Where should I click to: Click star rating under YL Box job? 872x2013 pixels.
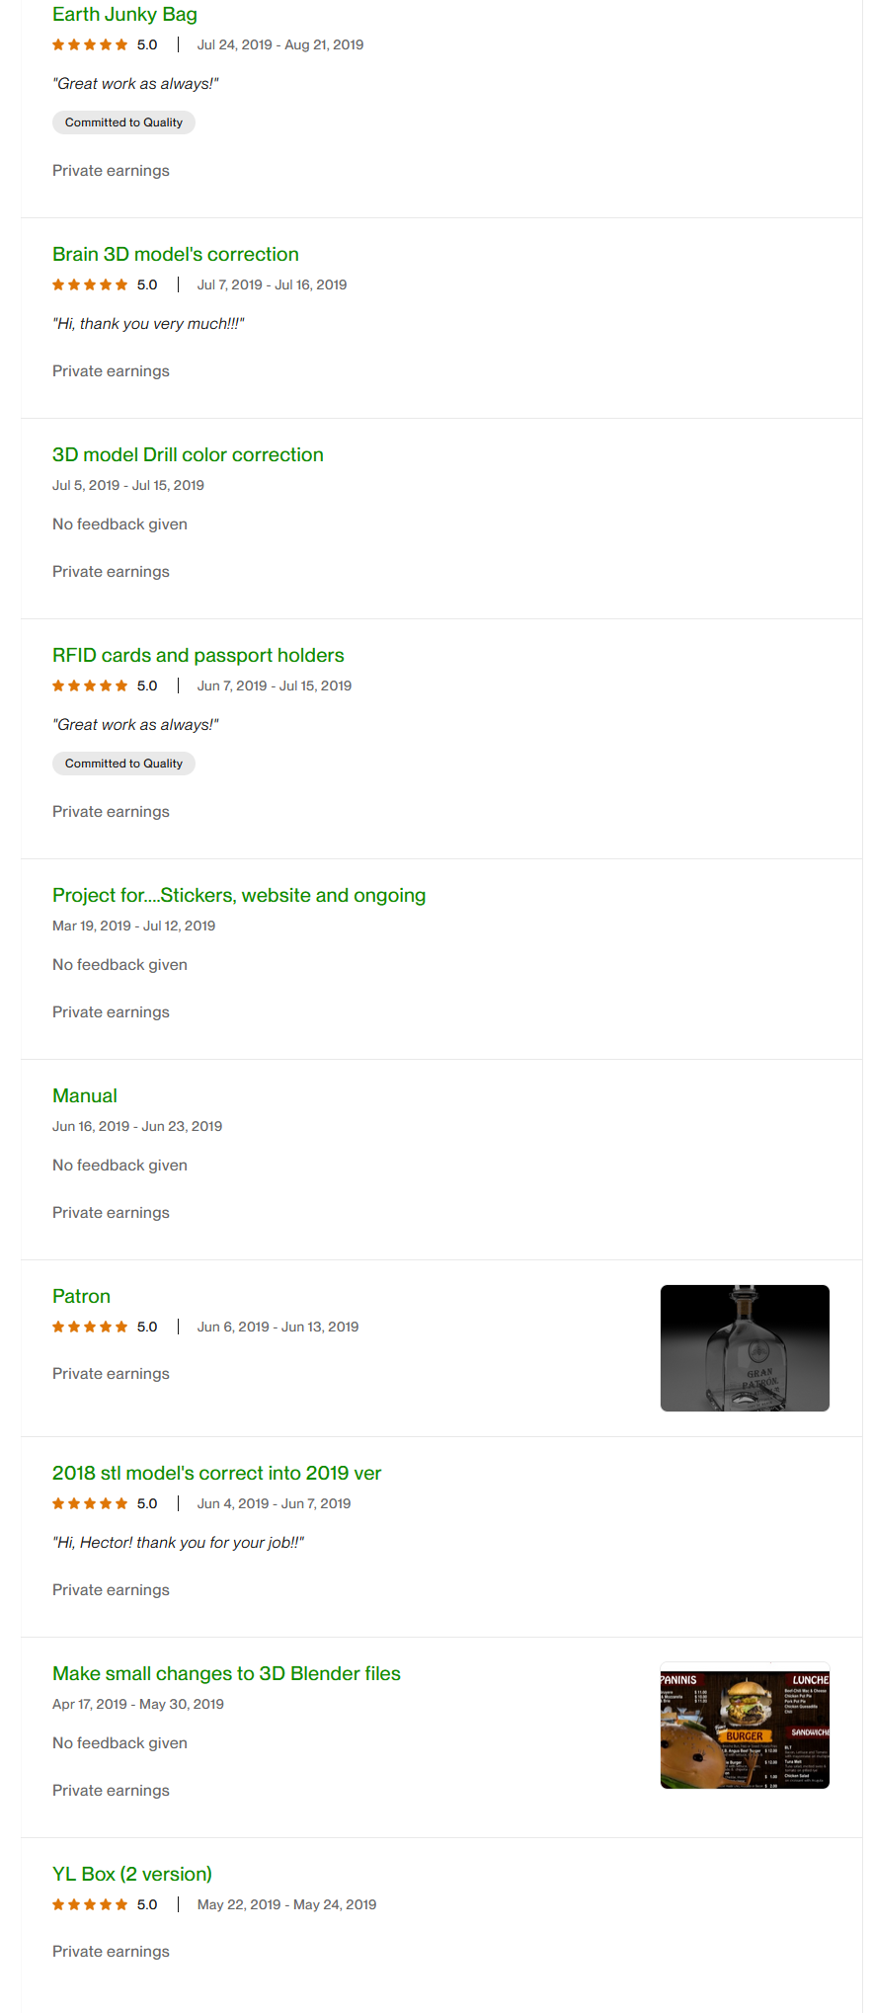click(x=90, y=1905)
